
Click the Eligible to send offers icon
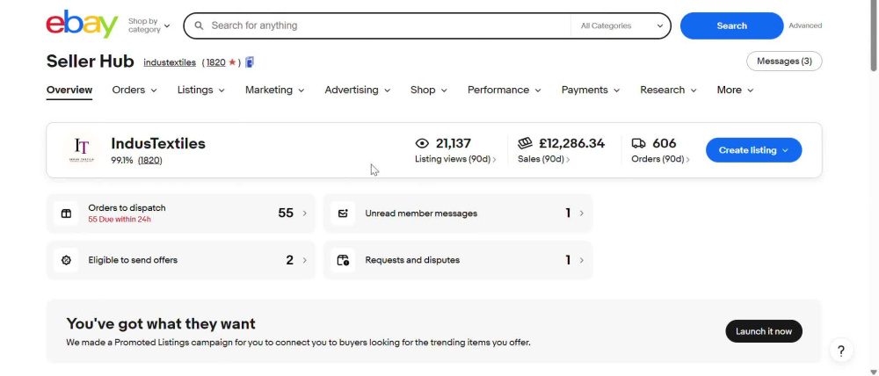(66, 260)
